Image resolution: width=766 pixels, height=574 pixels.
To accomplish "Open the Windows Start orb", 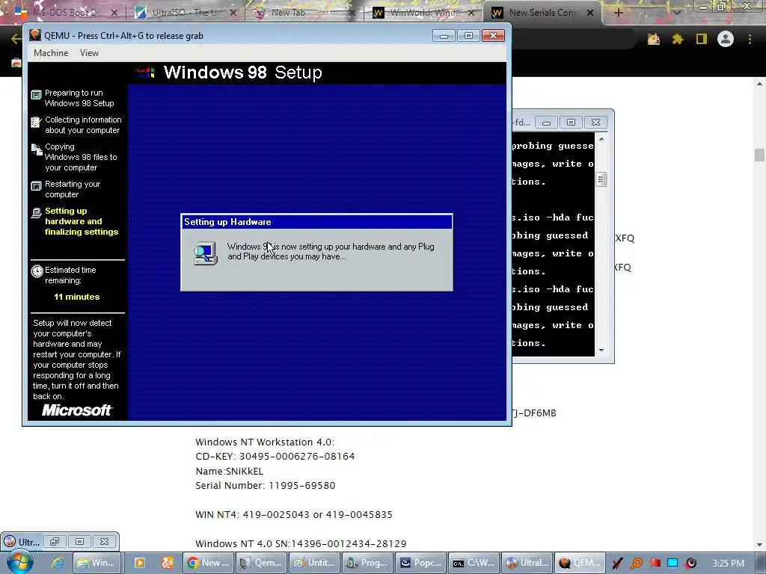I will [19, 562].
